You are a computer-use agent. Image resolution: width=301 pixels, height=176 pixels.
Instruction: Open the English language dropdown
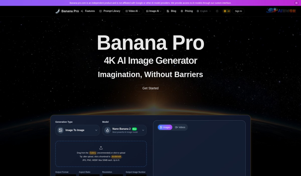(203, 11)
